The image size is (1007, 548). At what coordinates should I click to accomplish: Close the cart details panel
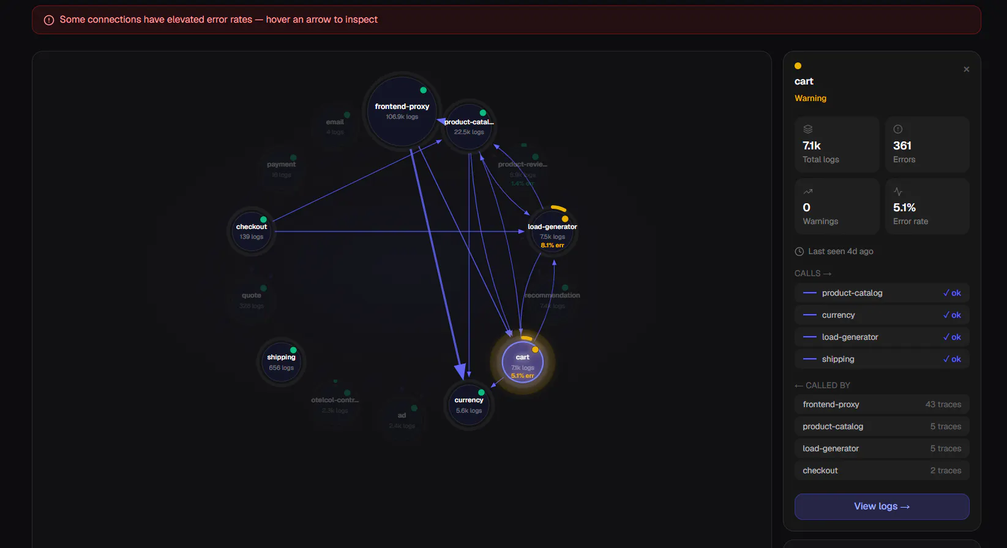pos(966,69)
